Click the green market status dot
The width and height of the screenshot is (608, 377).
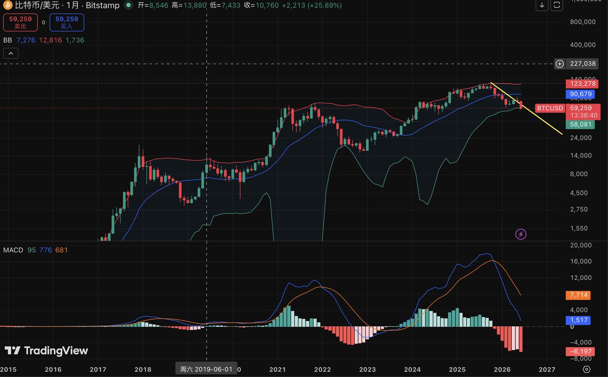128,6
